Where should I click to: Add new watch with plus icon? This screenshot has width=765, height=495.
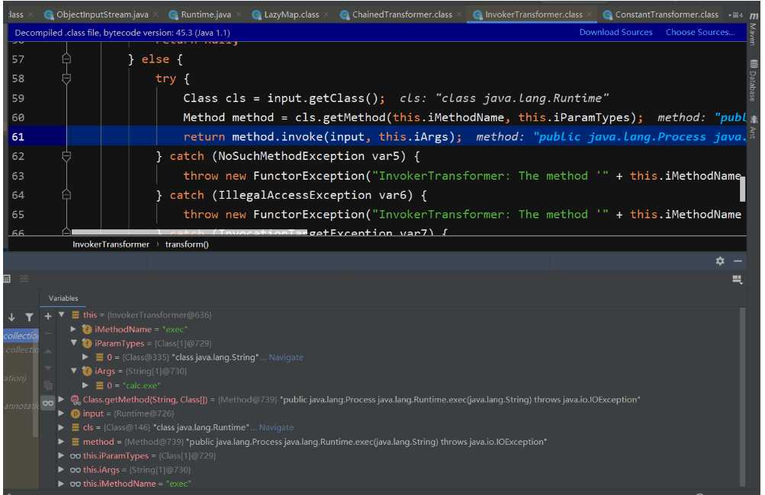pos(48,317)
